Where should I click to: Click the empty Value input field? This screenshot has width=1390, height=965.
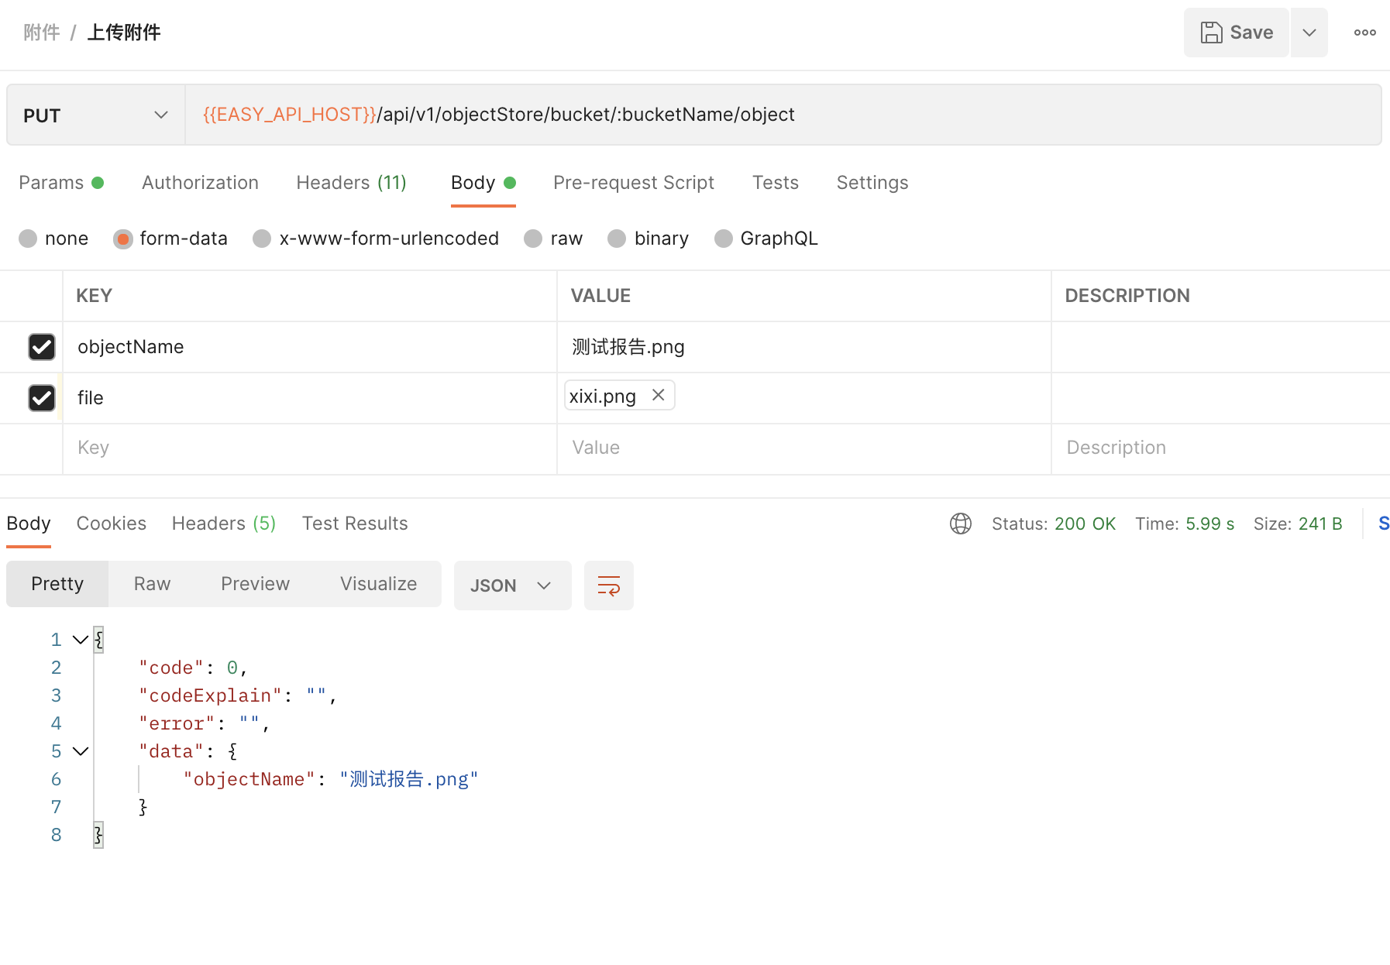click(x=804, y=448)
